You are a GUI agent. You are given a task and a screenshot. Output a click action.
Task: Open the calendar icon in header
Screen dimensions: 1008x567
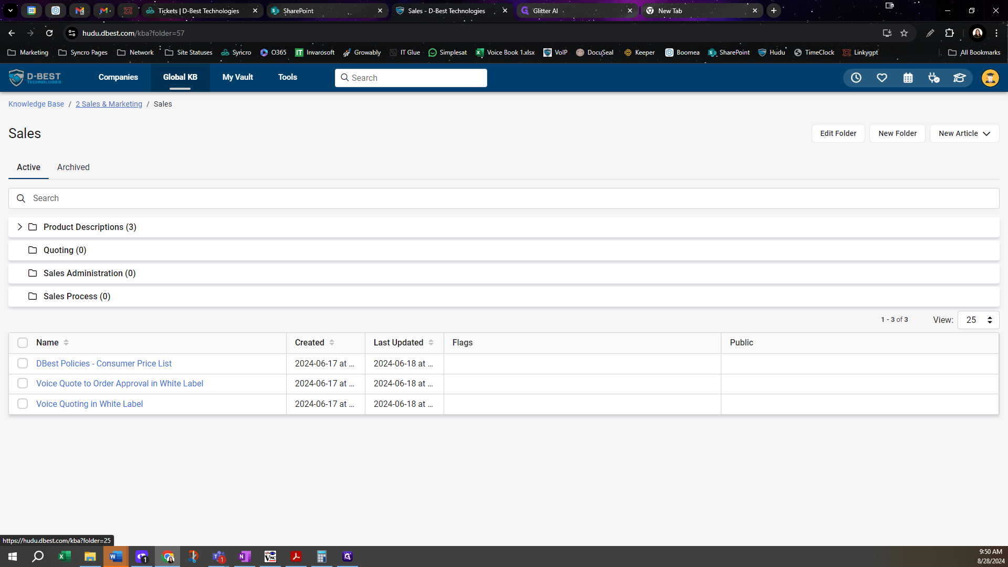(x=908, y=78)
